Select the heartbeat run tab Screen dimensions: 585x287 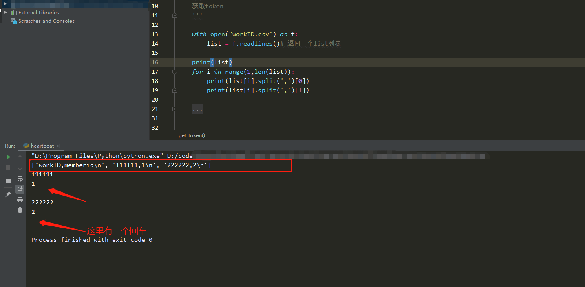coord(42,146)
